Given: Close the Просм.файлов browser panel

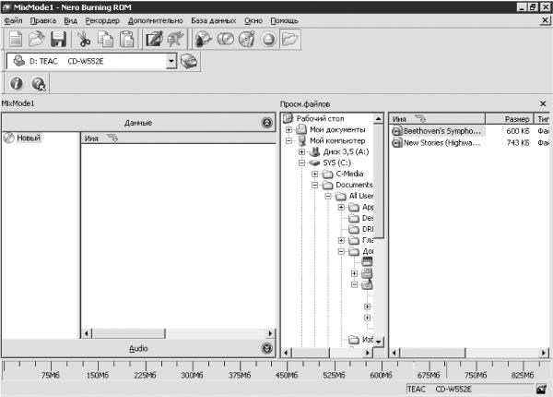Looking at the screenshot, I should tap(543, 104).
